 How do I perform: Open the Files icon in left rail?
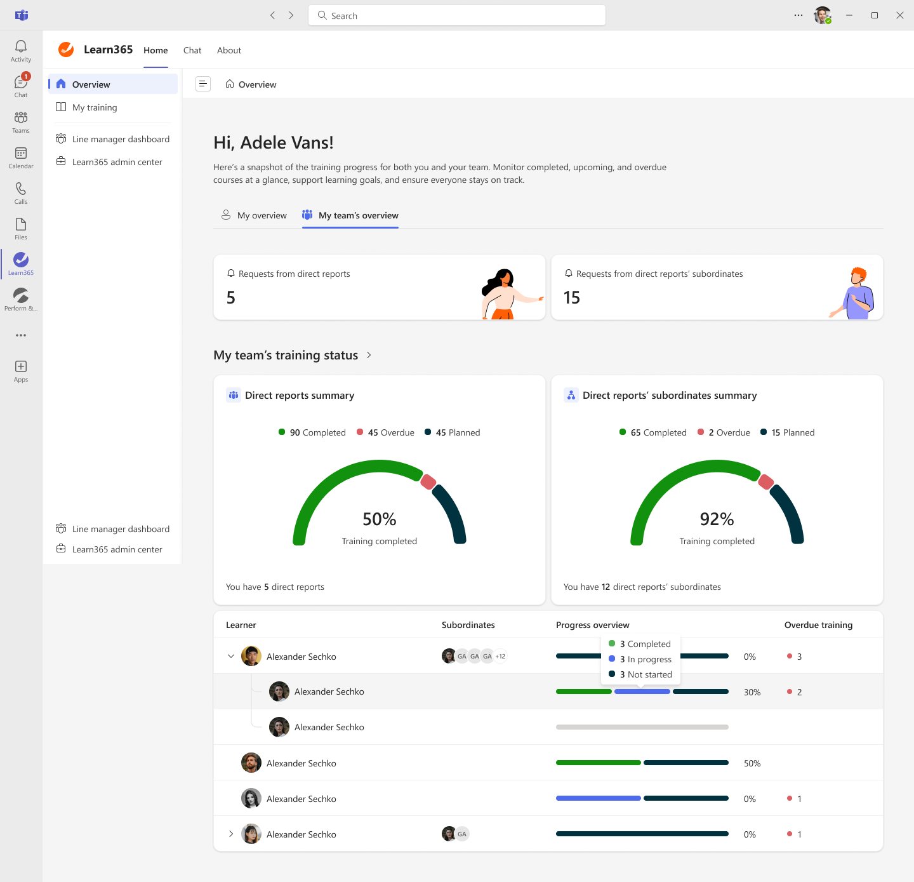tap(21, 228)
